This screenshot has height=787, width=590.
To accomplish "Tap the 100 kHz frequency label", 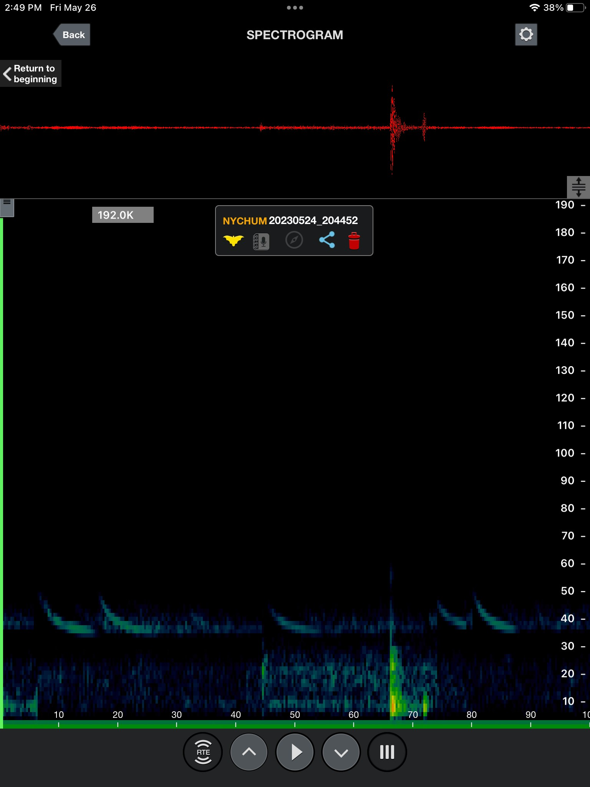I will (x=565, y=453).
